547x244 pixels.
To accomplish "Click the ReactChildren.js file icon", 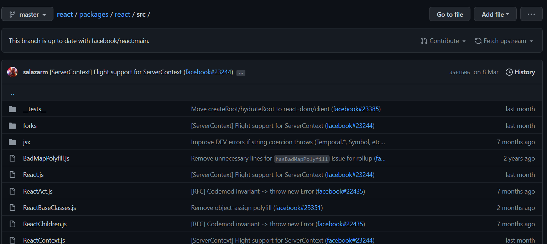I will pos(12,224).
